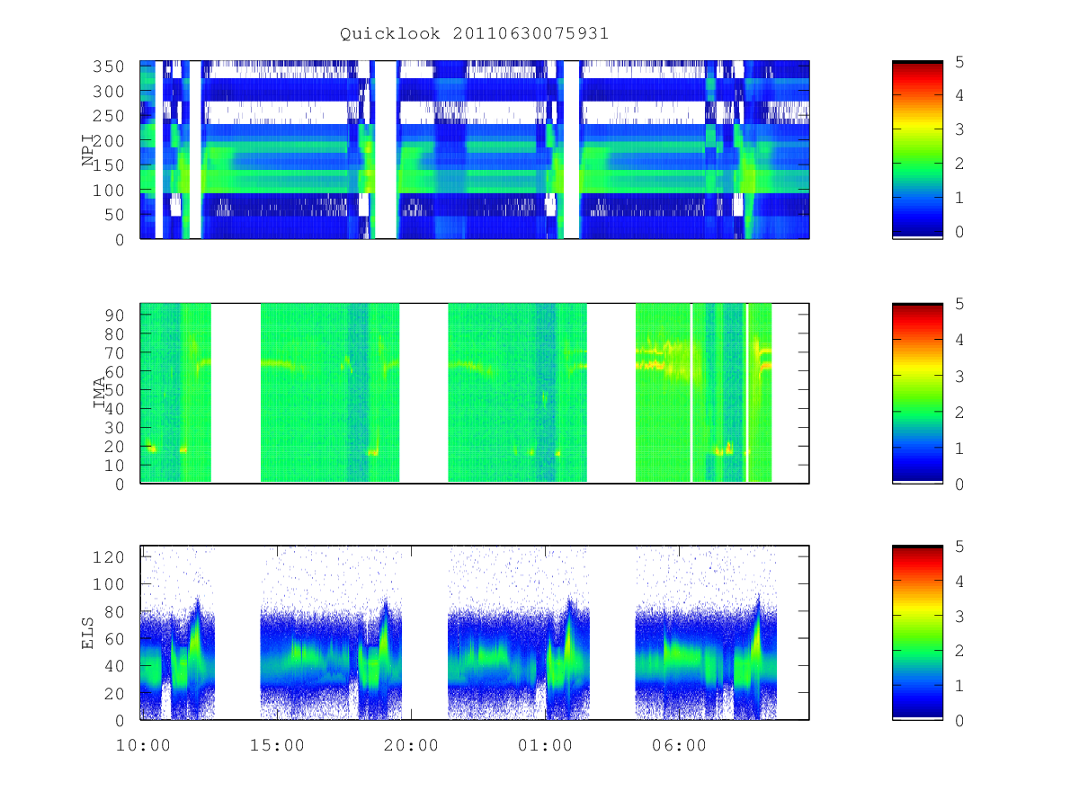The width and height of the screenshot is (1079, 809).
Task: Select the ELS y-axis label
Action: tap(88, 633)
